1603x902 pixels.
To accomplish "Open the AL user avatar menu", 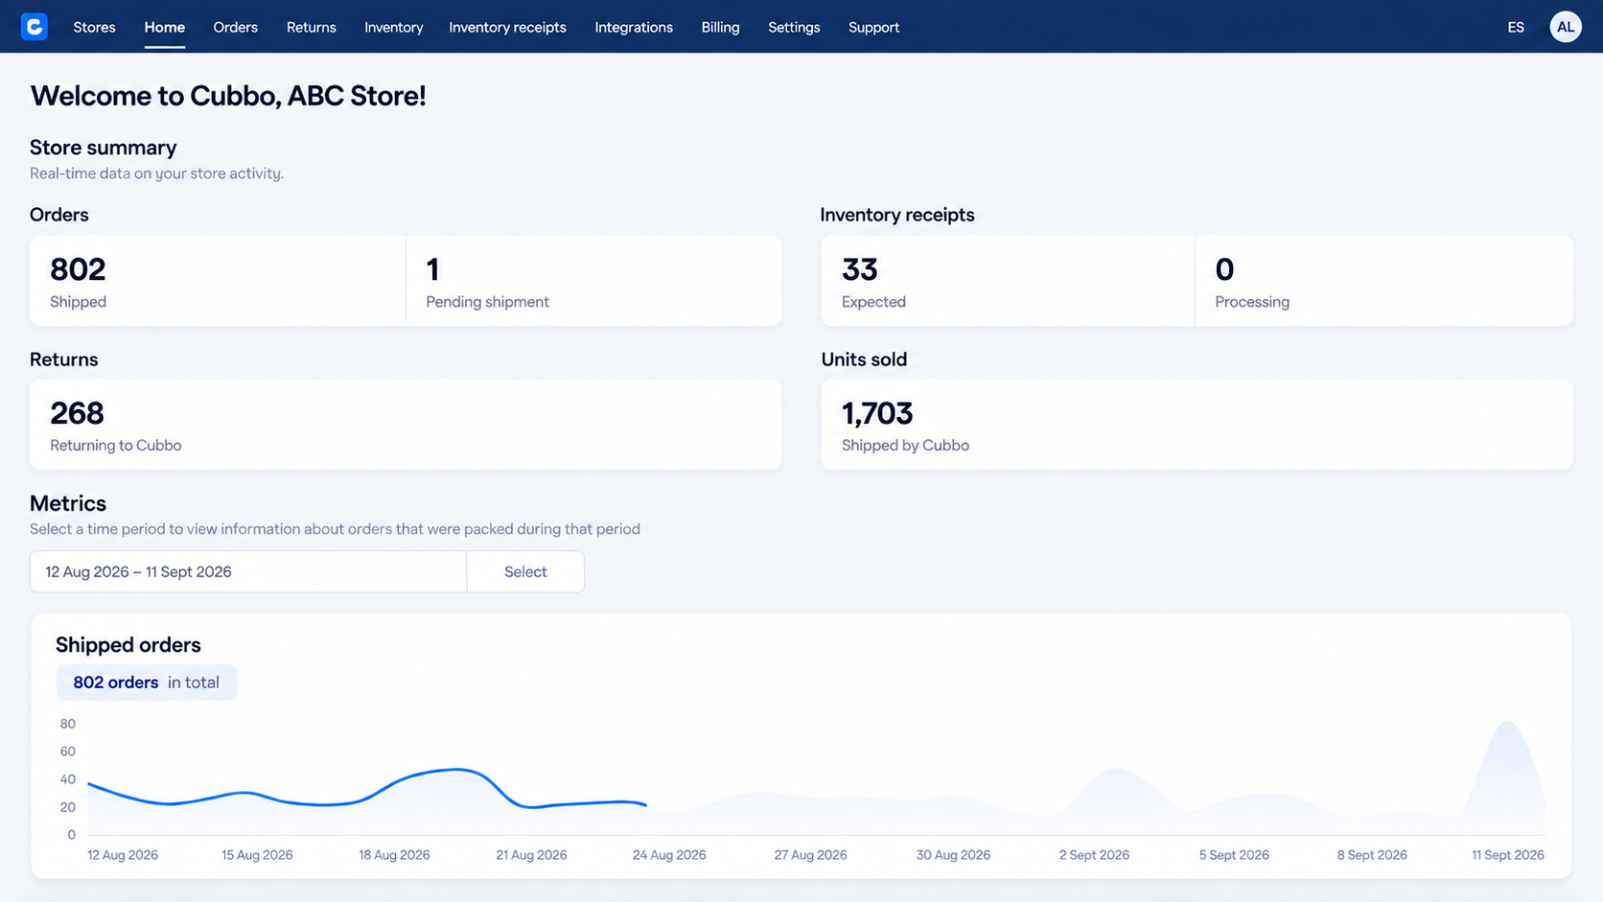I will tap(1566, 27).
